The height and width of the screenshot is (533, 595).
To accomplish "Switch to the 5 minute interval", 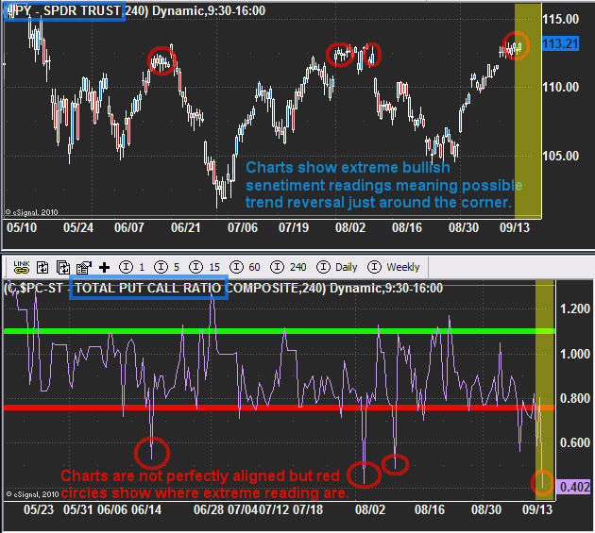I will [x=167, y=267].
